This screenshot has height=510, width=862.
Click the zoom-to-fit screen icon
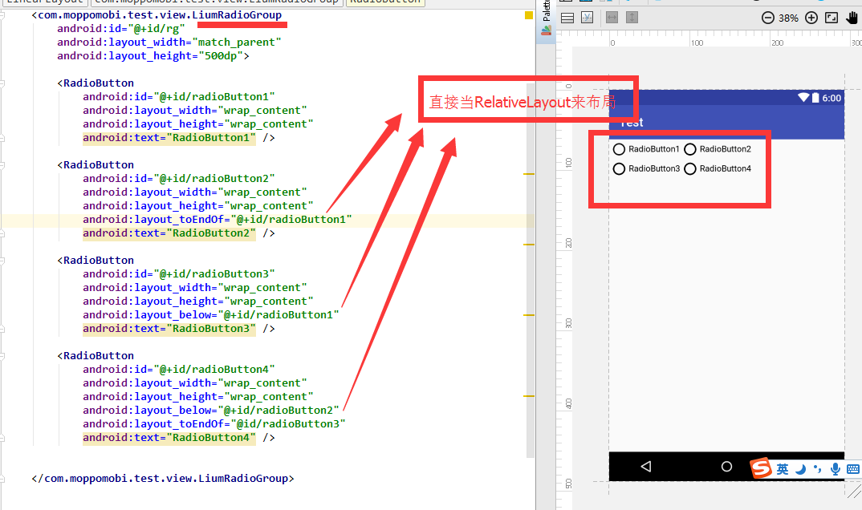(x=832, y=18)
